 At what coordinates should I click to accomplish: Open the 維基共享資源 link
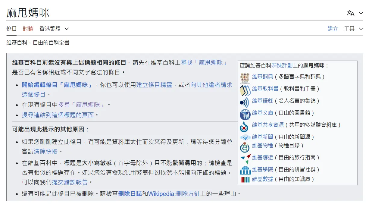(268, 125)
